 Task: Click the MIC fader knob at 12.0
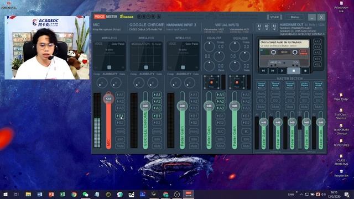pos(108,98)
